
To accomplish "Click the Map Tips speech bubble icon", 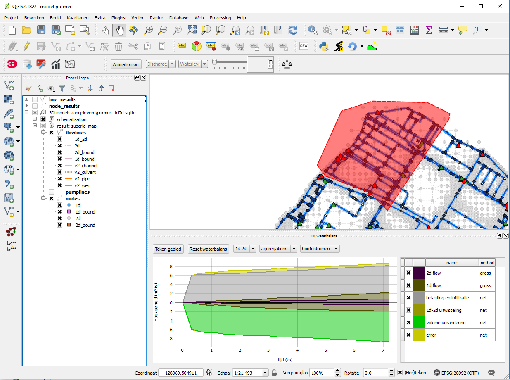I will (463, 30).
